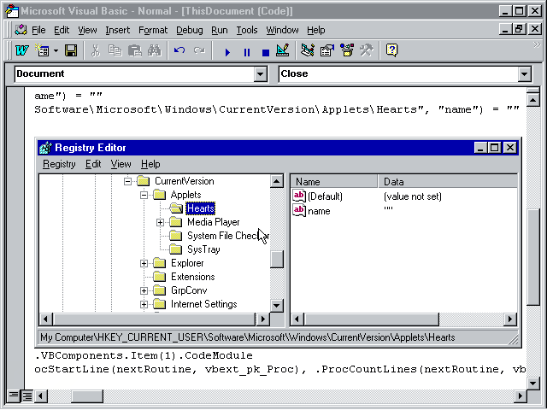Toggle Design Mode icon

pyautogui.click(x=283, y=51)
